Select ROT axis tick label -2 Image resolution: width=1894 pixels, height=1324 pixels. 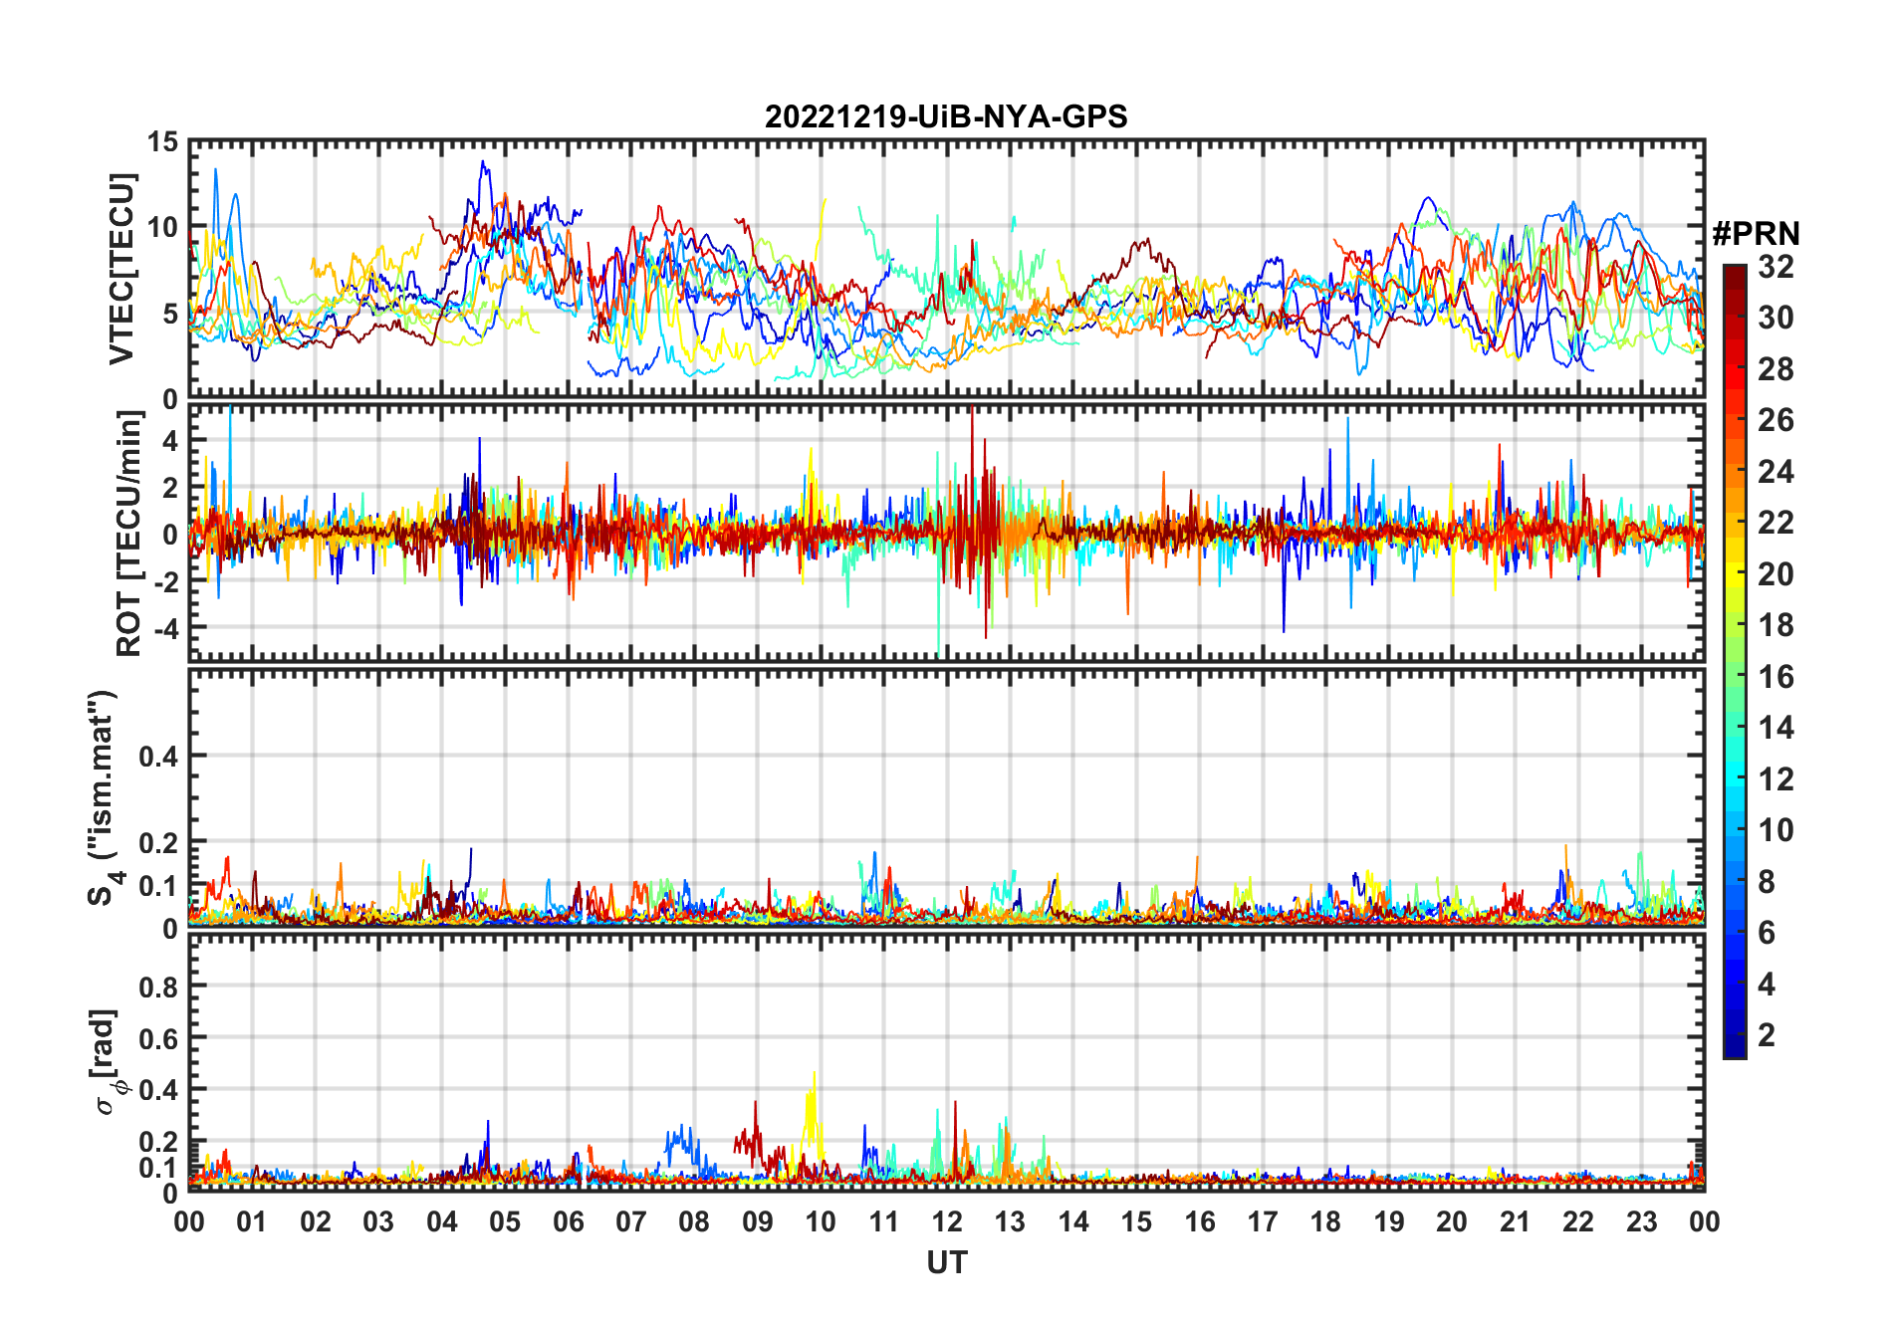(164, 581)
